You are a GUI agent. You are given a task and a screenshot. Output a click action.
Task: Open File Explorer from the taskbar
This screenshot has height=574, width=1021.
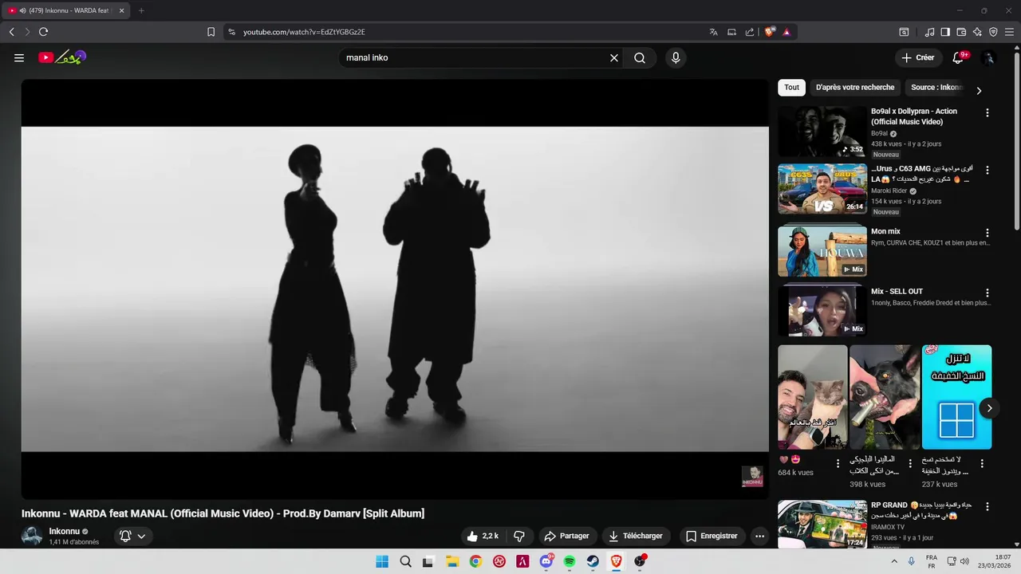[x=452, y=561]
